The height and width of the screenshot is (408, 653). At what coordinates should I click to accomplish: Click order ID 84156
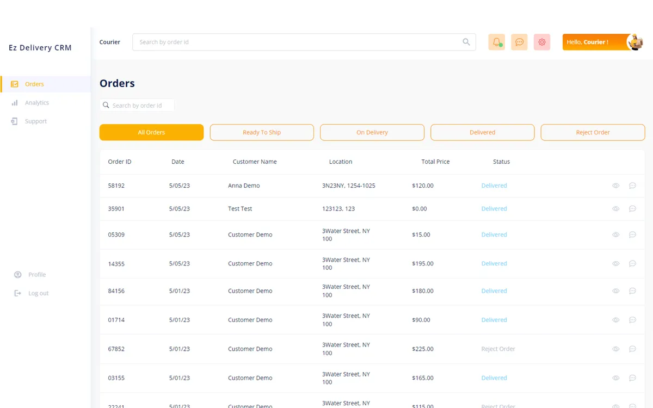[x=116, y=291]
